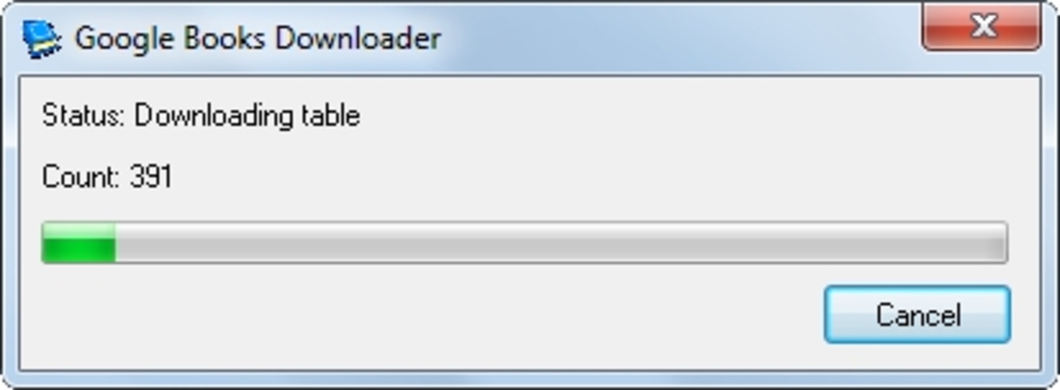Click the "Status: Downloading table" text
Image resolution: width=1060 pixels, height=390 pixels.
point(201,116)
